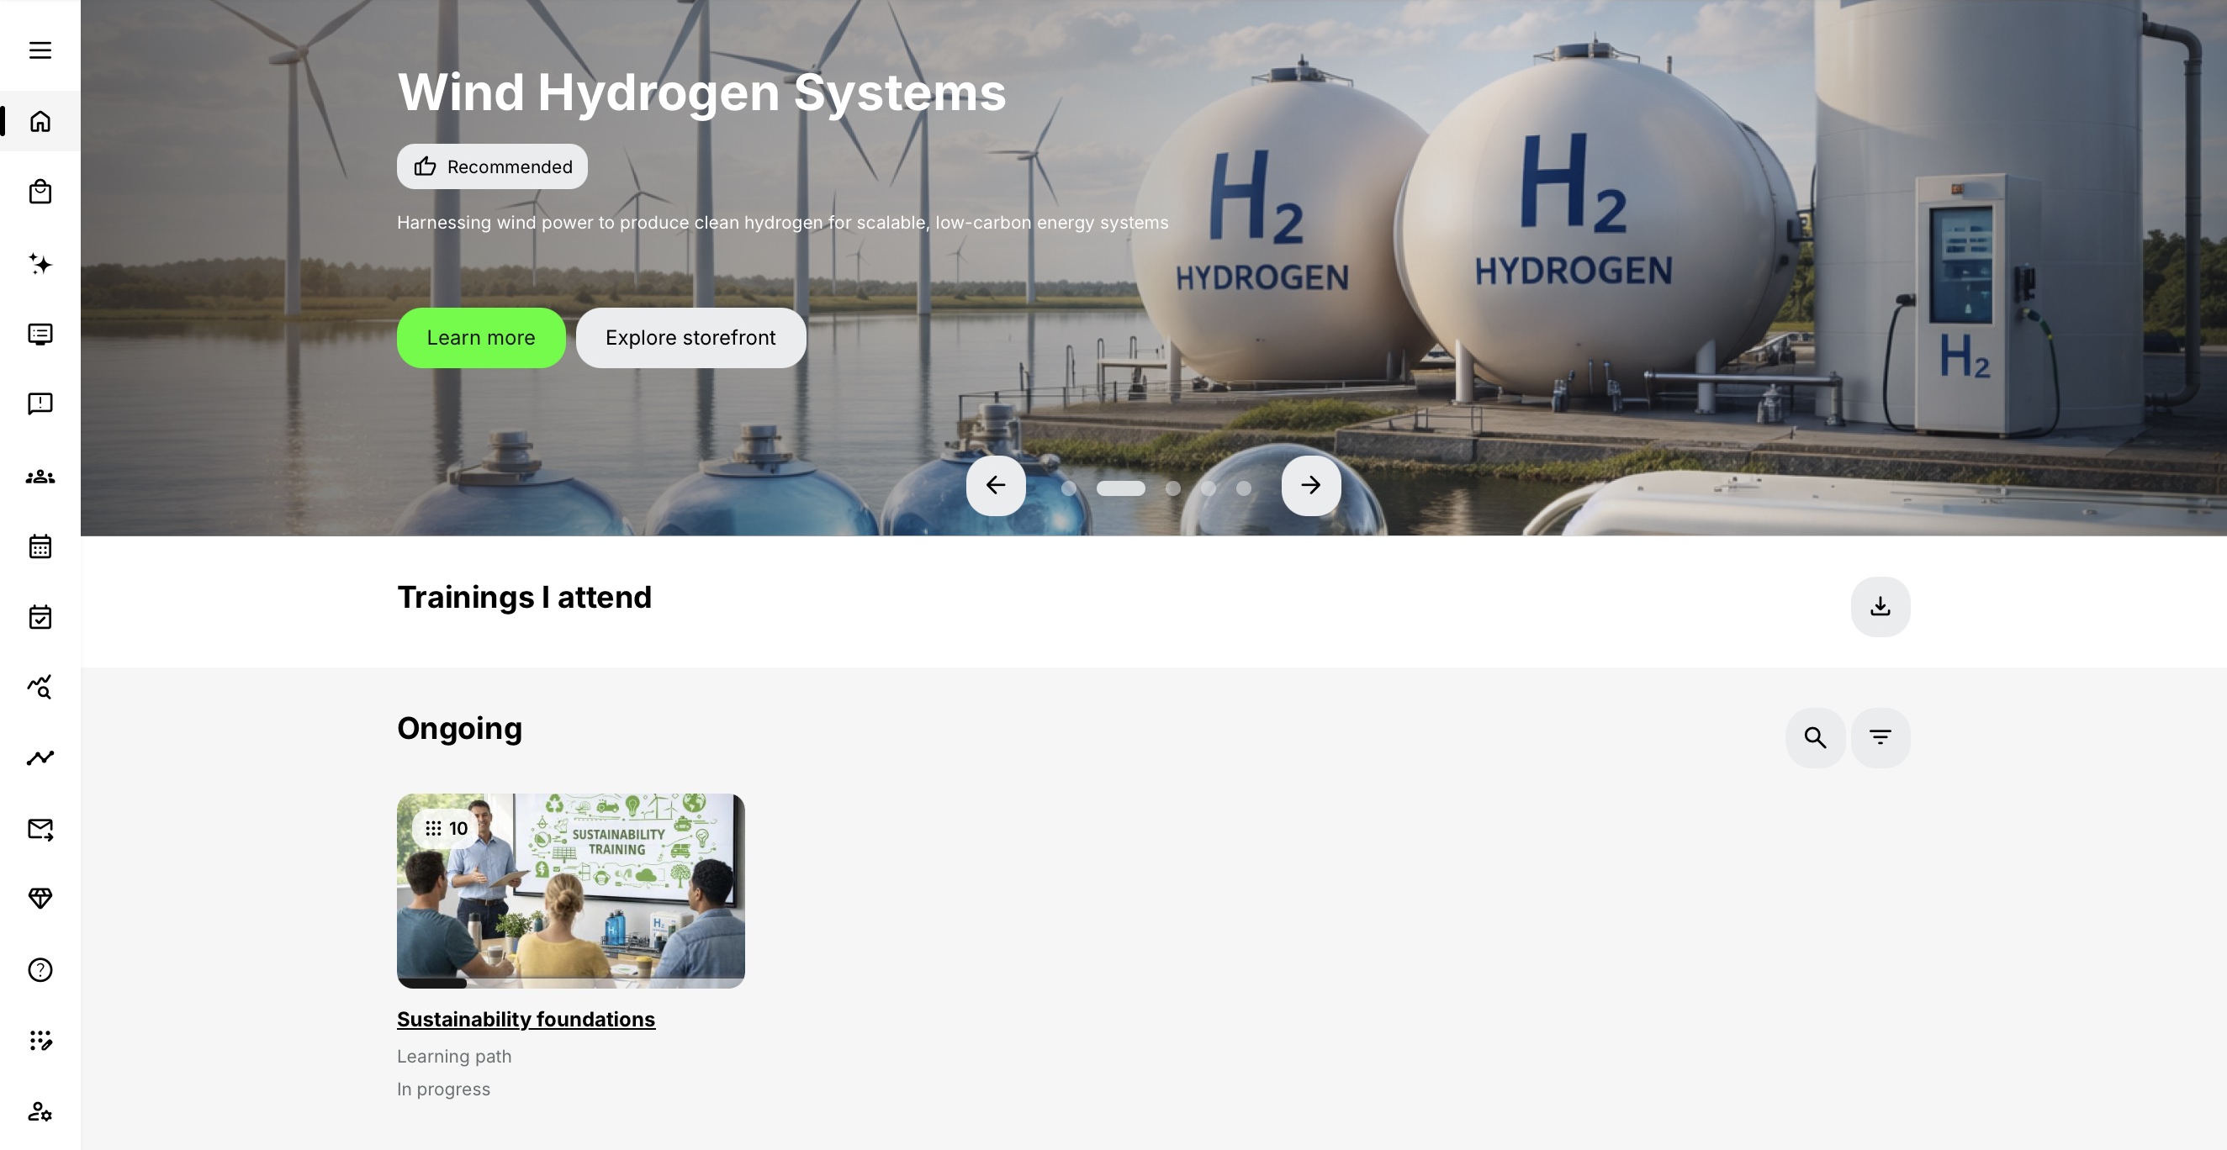
Task: Search the ongoing trainings
Action: [x=1816, y=737]
